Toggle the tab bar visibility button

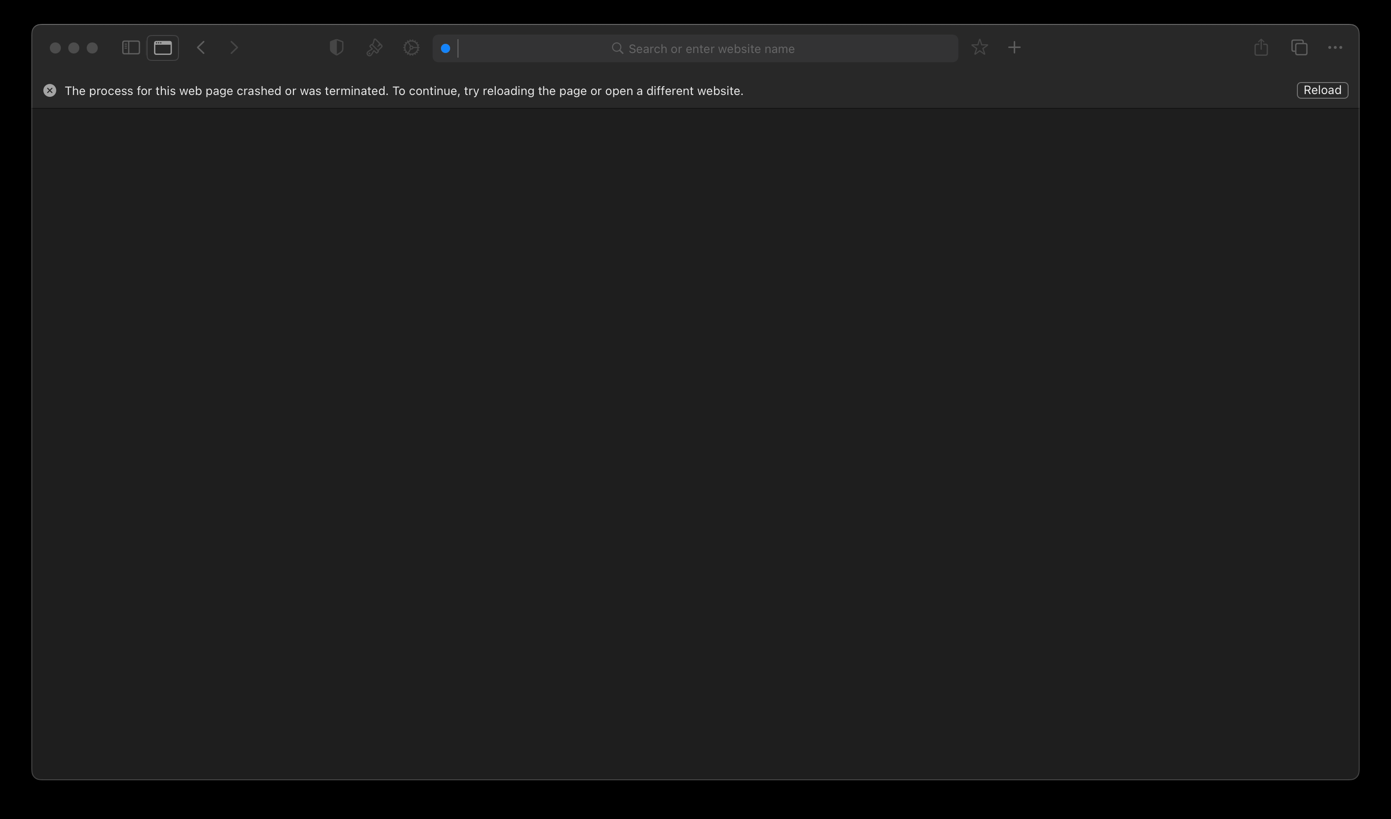tap(163, 48)
